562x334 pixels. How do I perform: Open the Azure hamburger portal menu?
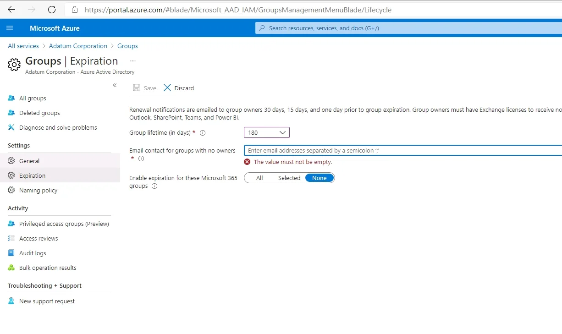click(x=10, y=28)
